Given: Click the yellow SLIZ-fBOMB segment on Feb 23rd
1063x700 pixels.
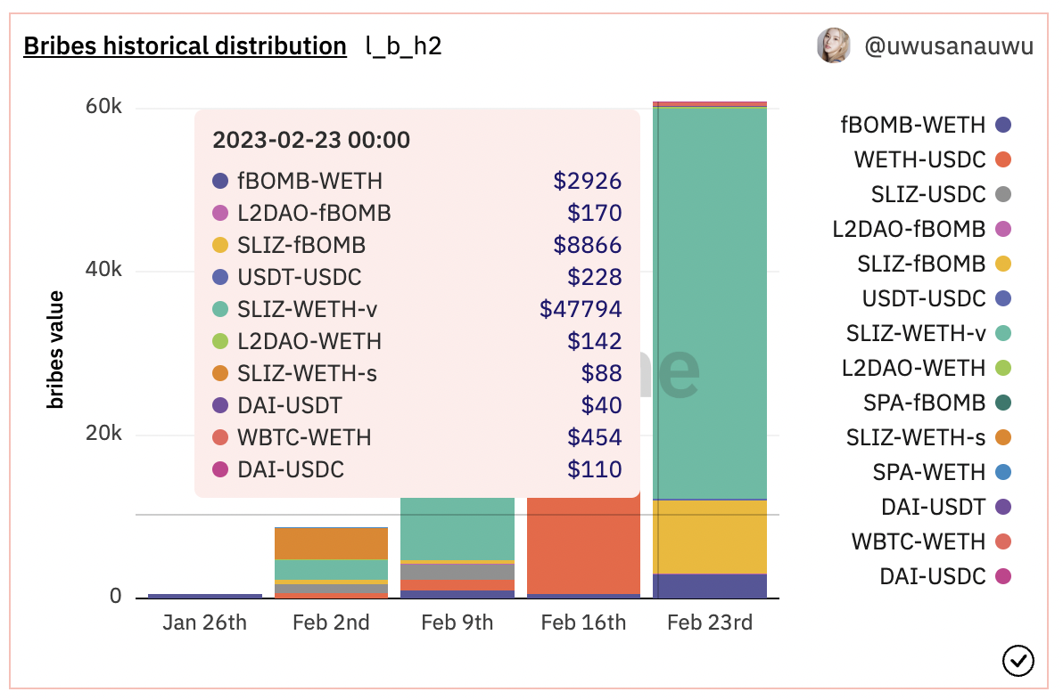Looking at the screenshot, I should tap(710, 536).
